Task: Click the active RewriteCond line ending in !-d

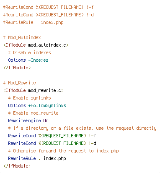Action: [52, 143]
